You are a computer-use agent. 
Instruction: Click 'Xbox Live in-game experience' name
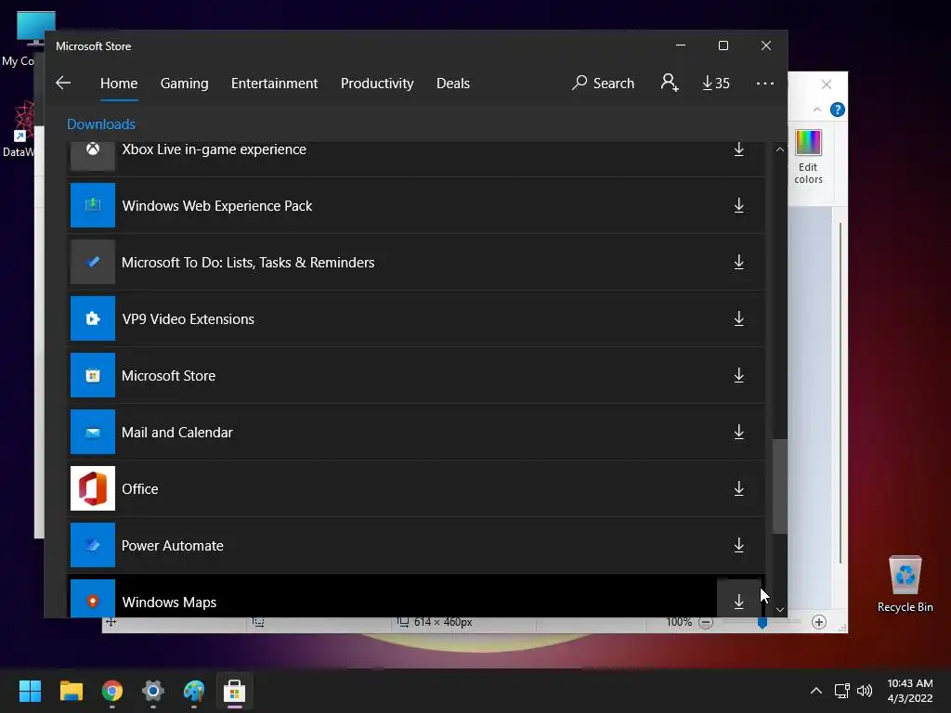[215, 149]
